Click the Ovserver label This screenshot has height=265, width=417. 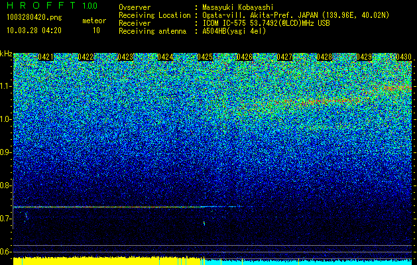point(135,7)
